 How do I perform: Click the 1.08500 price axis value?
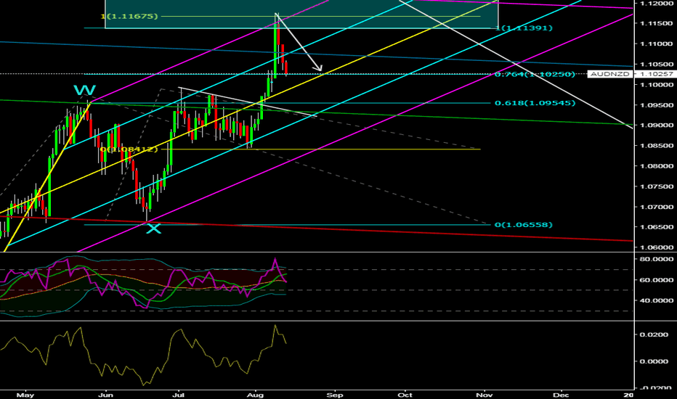(x=657, y=146)
